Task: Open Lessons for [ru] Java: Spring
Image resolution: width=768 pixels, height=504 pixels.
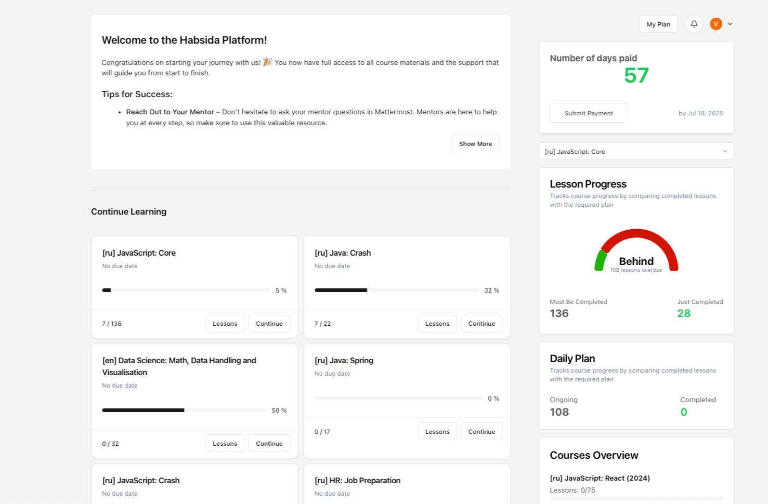Action: tap(437, 431)
